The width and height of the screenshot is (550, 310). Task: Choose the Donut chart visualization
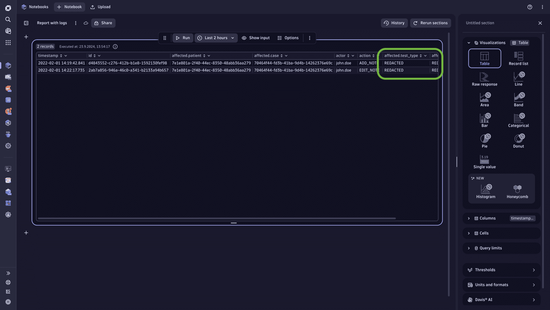click(518, 141)
